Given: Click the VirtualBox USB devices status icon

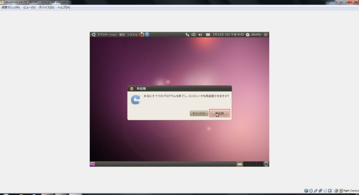Looking at the screenshot, I should [x=316, y=191].
